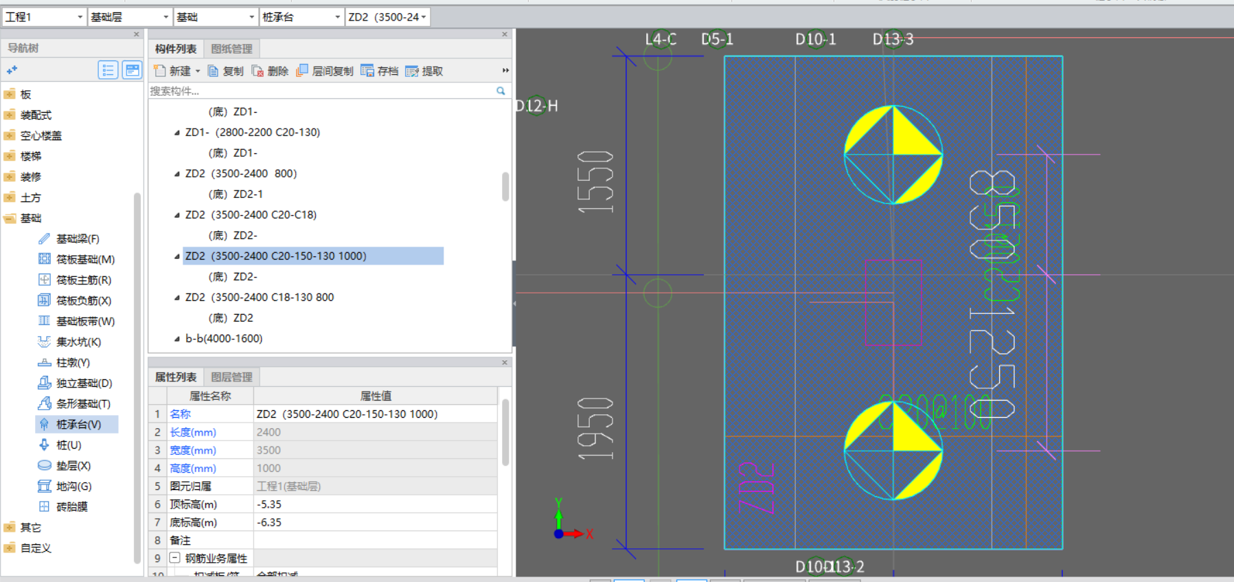The width and height of the screenshot is (1234, 582).
Task: Select ZD2 (3500-2400 C18-130 800 component
Action: (x=260, y=297)
